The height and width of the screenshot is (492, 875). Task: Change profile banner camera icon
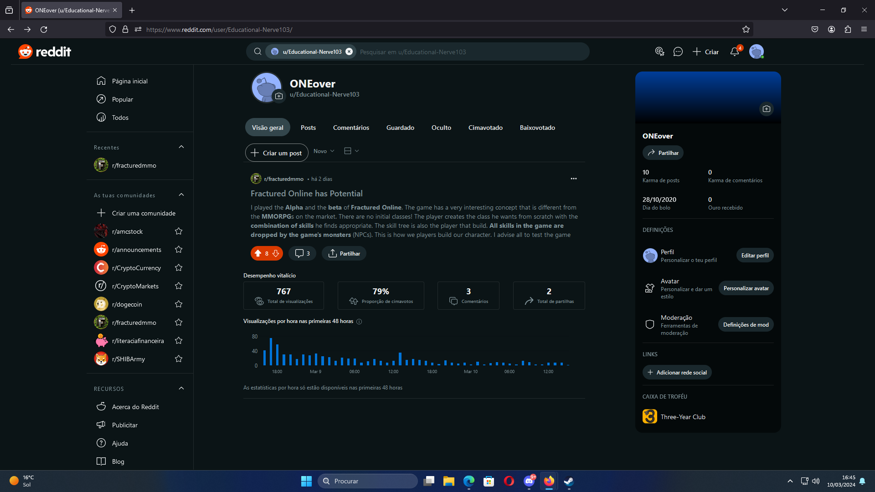click(767, 109)
